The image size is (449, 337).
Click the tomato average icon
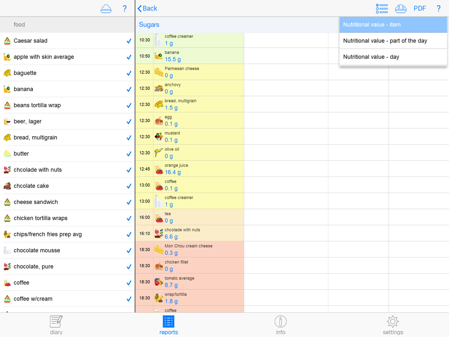158,282
